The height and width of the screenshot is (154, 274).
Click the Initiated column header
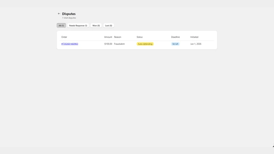click(194, 37)
